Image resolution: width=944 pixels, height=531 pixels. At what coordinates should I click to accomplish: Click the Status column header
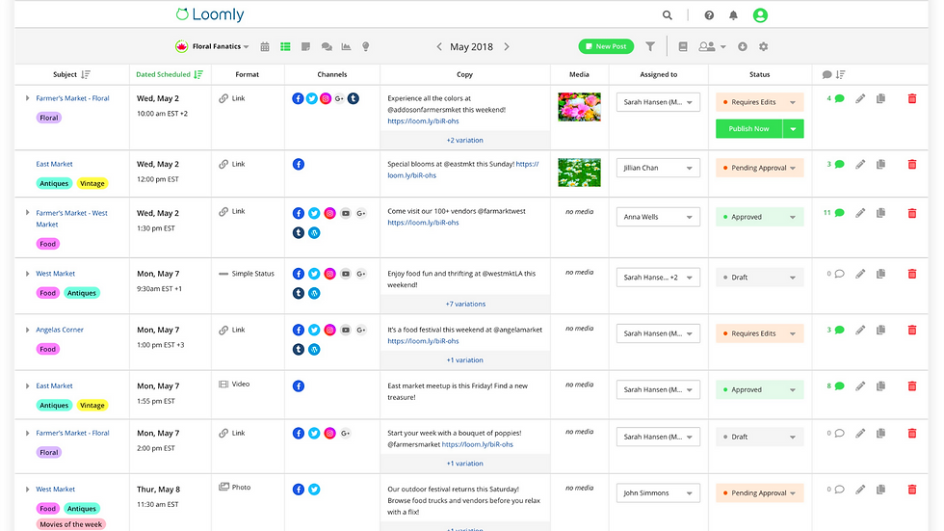click(x=759, y=74)
